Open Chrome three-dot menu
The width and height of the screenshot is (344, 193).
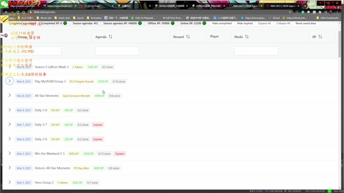tap(337, 12)
